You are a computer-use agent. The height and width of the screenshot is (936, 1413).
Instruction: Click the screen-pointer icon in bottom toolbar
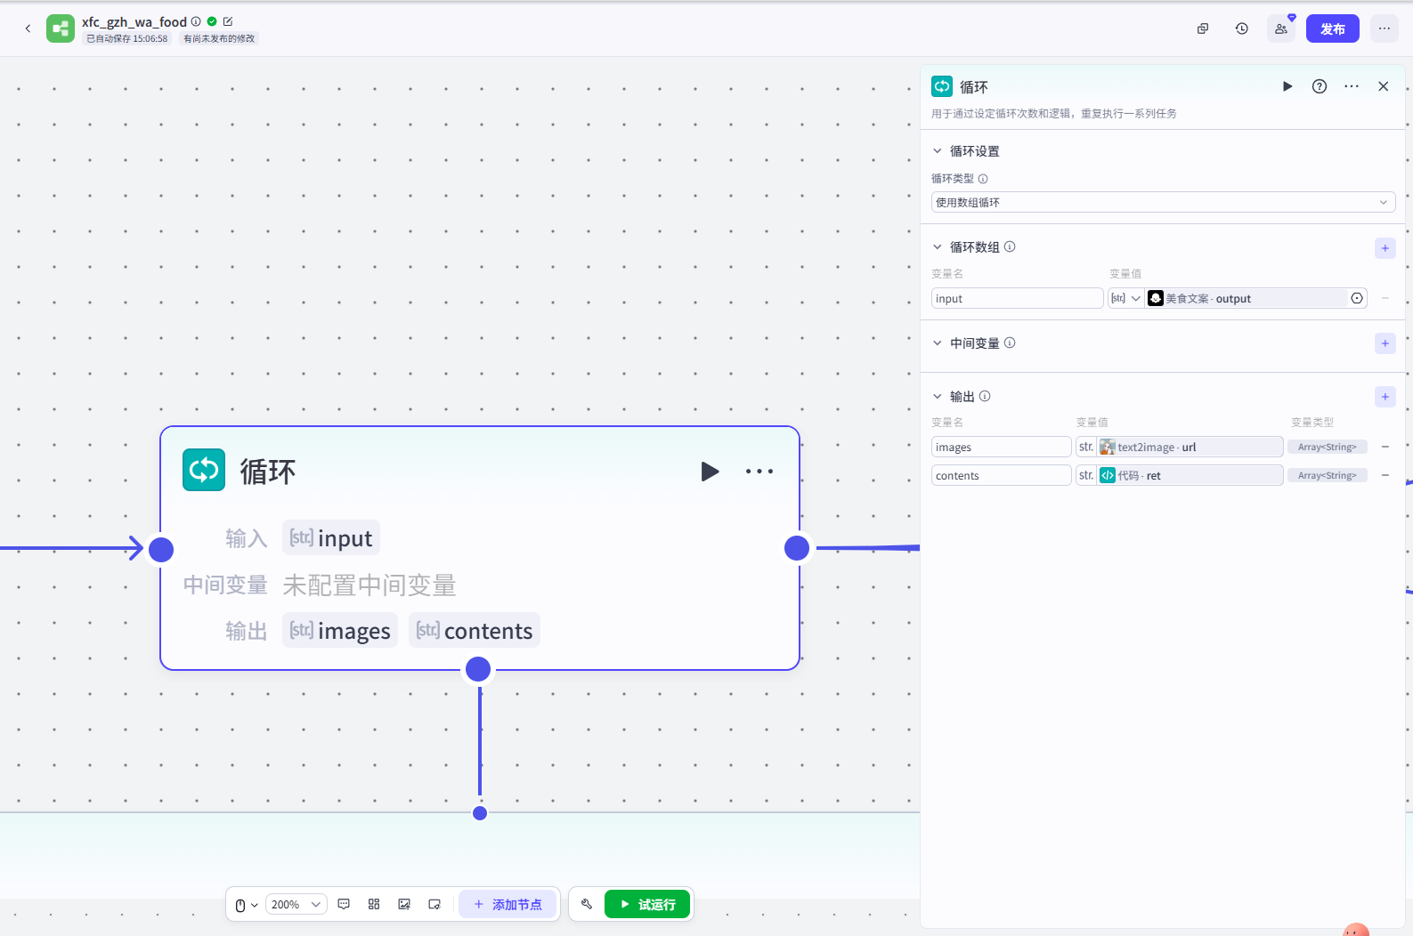tap(434, 904)
